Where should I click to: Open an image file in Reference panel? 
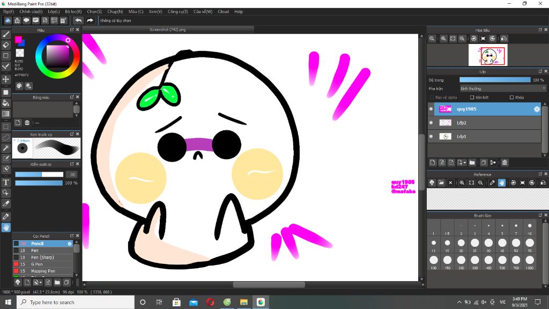[441, 182]
